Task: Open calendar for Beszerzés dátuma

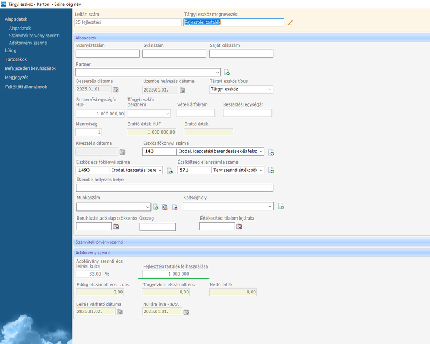Action: [115, 89]
